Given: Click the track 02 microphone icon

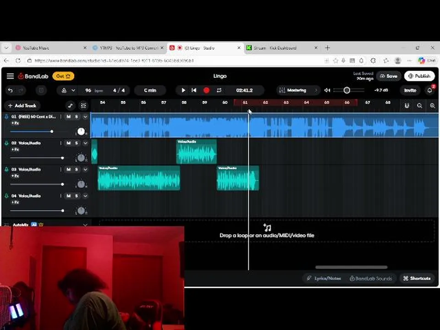Looking at the screenshot, I should [6, 143].
